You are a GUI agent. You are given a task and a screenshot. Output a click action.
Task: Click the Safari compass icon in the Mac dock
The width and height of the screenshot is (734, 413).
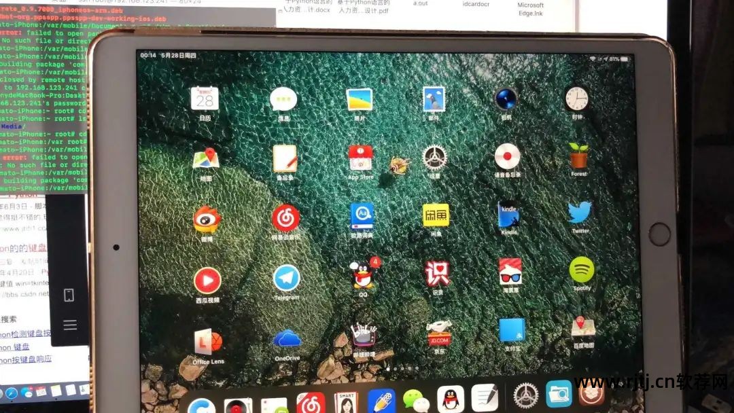coord(12,393)
